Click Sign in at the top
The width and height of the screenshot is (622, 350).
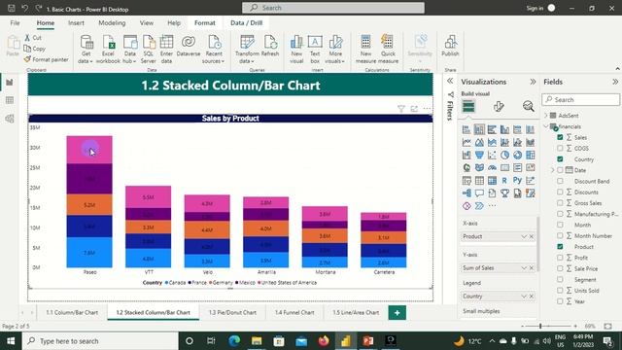pyautogui.click(x=535, y=9)
